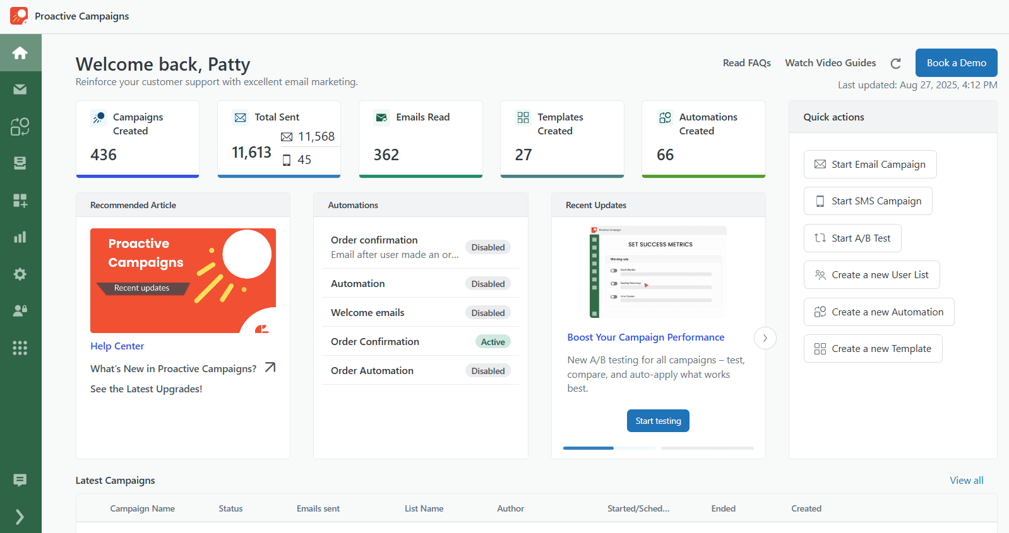
Task: Click the small envelope icon beside 11,568
Action: (x=287, y=137)
